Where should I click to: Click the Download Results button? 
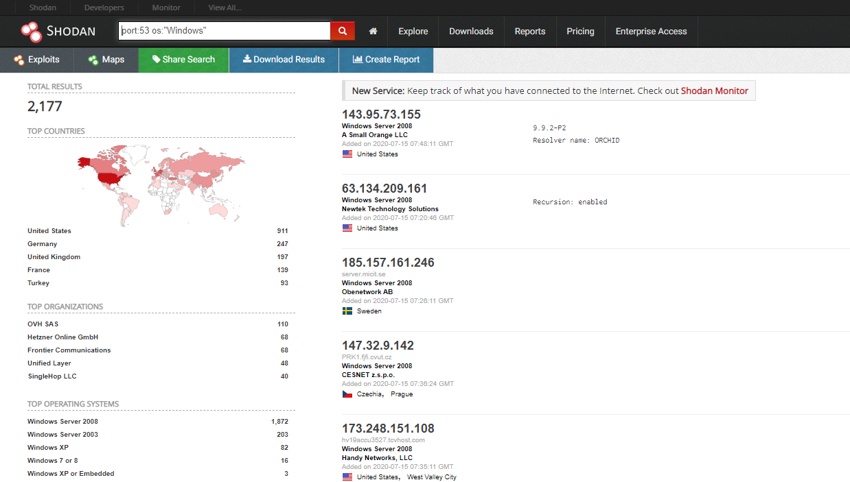tap(284, 60)
